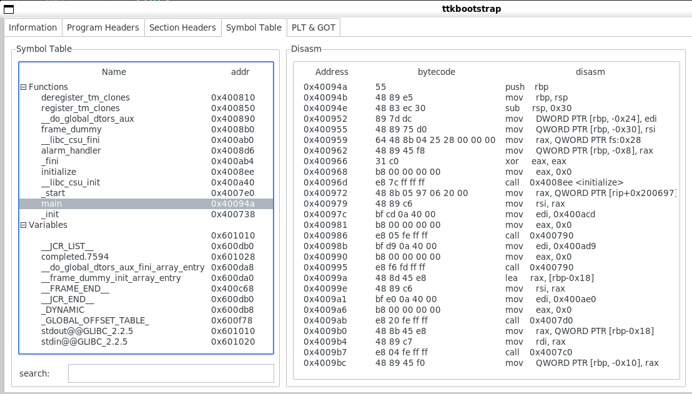Viewport: 692px width, 394px height.
Task: Collapse the Variables tree group
Action: click(x=23, y=225)
